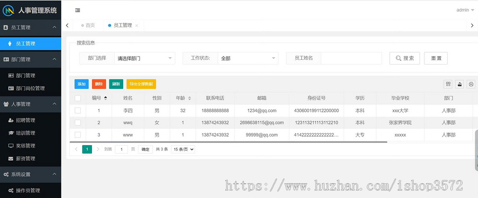Open 培训管理 menu item
The height and width of the screenshot is (198, 478).
30,133
